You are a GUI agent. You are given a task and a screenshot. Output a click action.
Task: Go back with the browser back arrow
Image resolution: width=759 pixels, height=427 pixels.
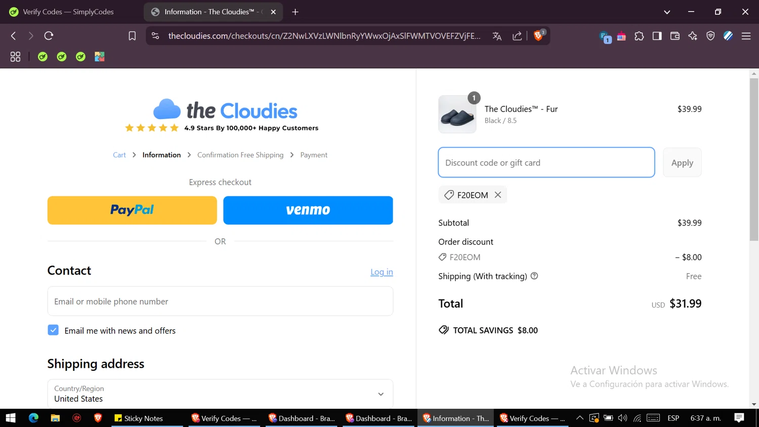(14, 36)
